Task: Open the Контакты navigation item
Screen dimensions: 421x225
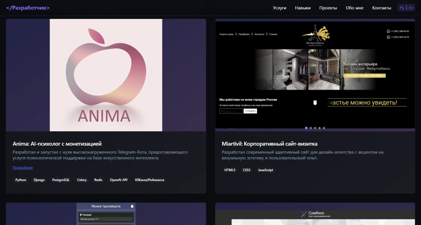Action: [x=382, y=8]
